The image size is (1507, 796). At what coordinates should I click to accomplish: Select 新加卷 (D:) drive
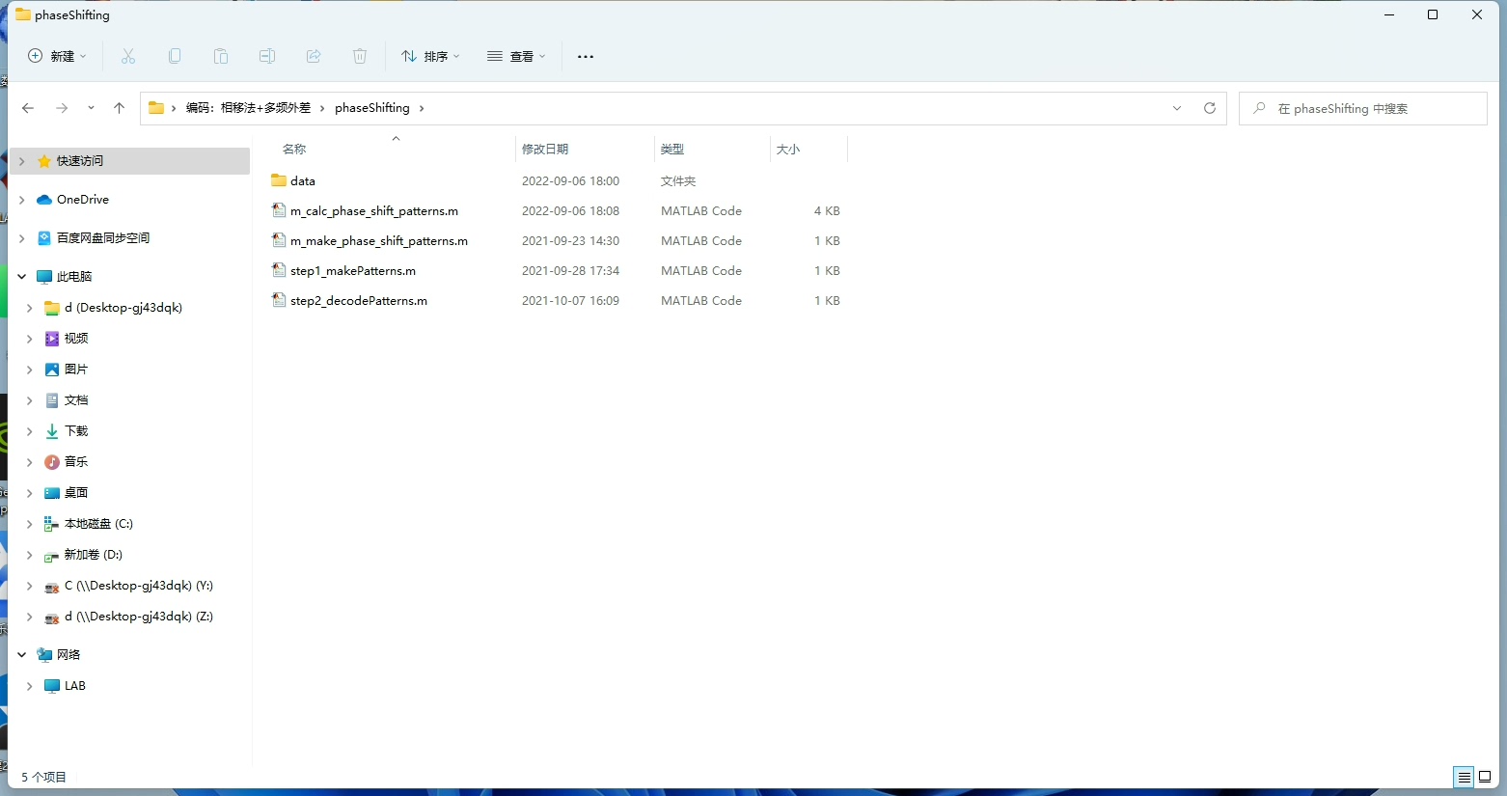pyautogui.click(x=94, y=555)
